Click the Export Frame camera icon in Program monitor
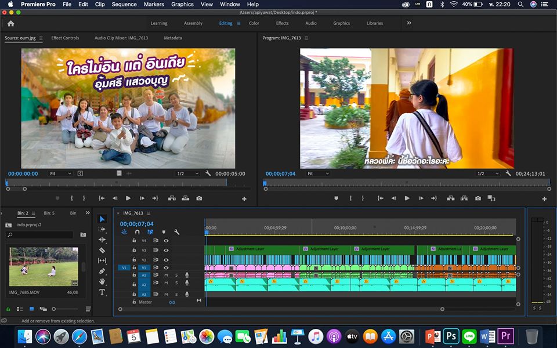557x348 pixels. pos(478,198)
